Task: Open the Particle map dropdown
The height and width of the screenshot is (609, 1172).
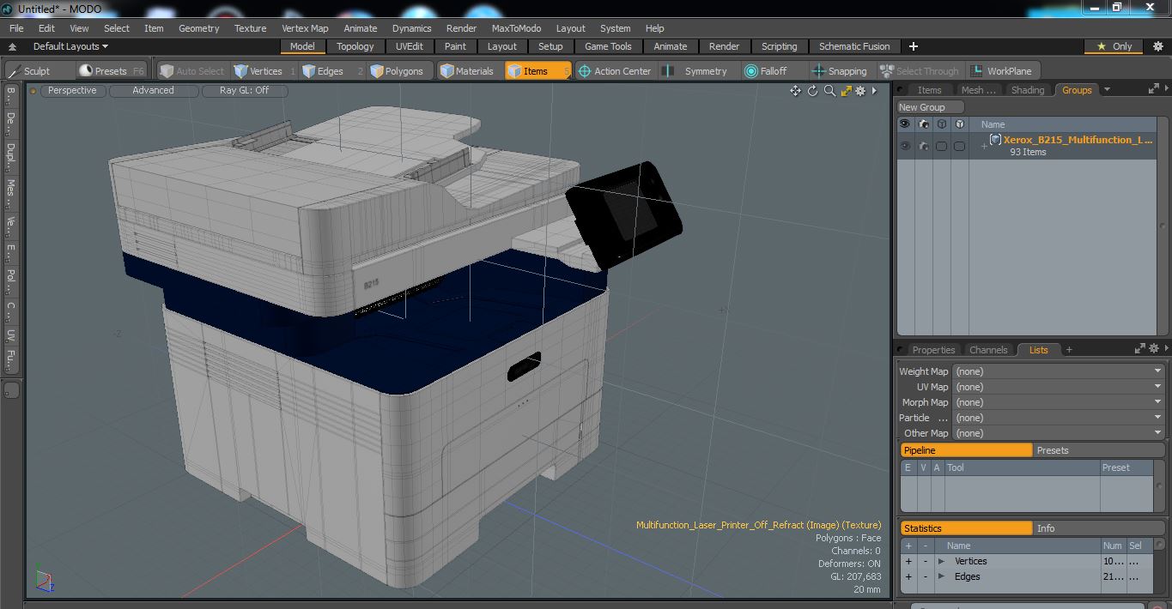Action: 1058,418
